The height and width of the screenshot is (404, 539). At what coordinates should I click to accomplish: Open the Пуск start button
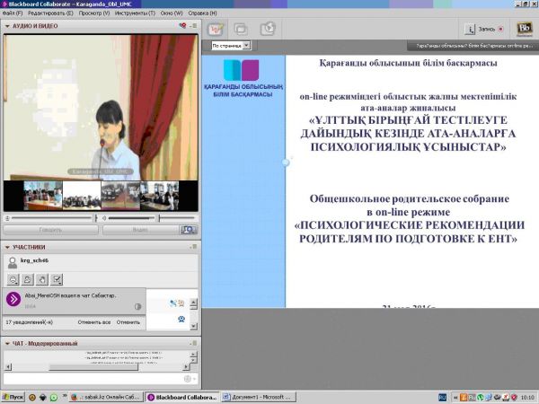13,396
